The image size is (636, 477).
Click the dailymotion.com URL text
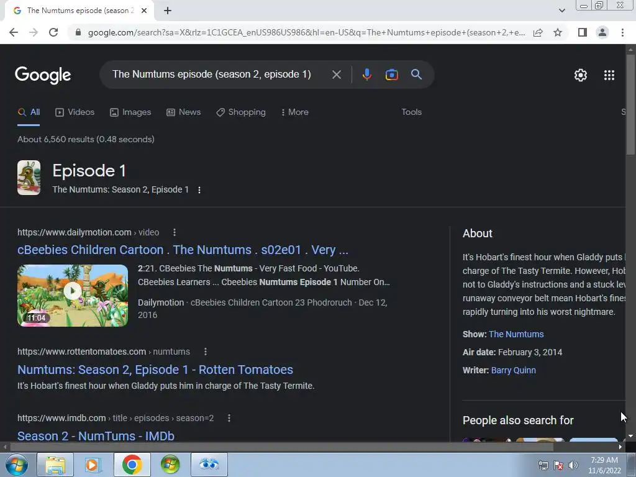tap(75, 232)
